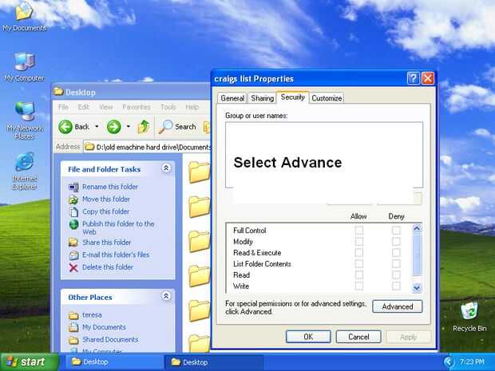This screenshot has height=371, width=495.
Task: Collapse the Other Places panel
Action: pyautogui.click(x=166, y=296)
